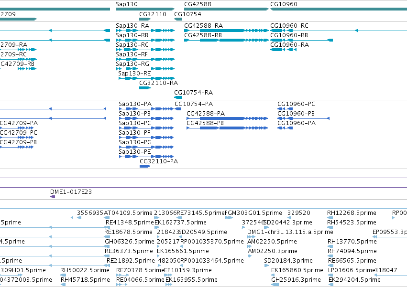Viewport: 407px width, 287px height.
Task: Select EST AT04109.5prime
Action: click(128, 213)
